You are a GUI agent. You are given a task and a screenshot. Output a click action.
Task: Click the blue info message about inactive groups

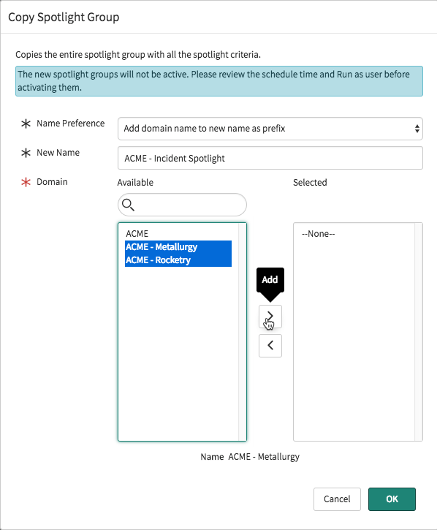[x=219, y=81]
